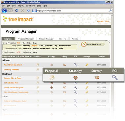
Task: Open proposal icon for Youth Mentor Program
Action: tap(37, 87)
